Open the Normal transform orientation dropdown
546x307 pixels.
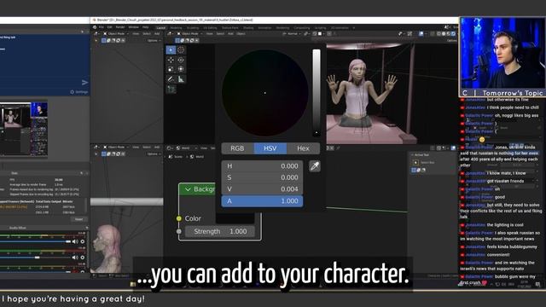[292, 34]
